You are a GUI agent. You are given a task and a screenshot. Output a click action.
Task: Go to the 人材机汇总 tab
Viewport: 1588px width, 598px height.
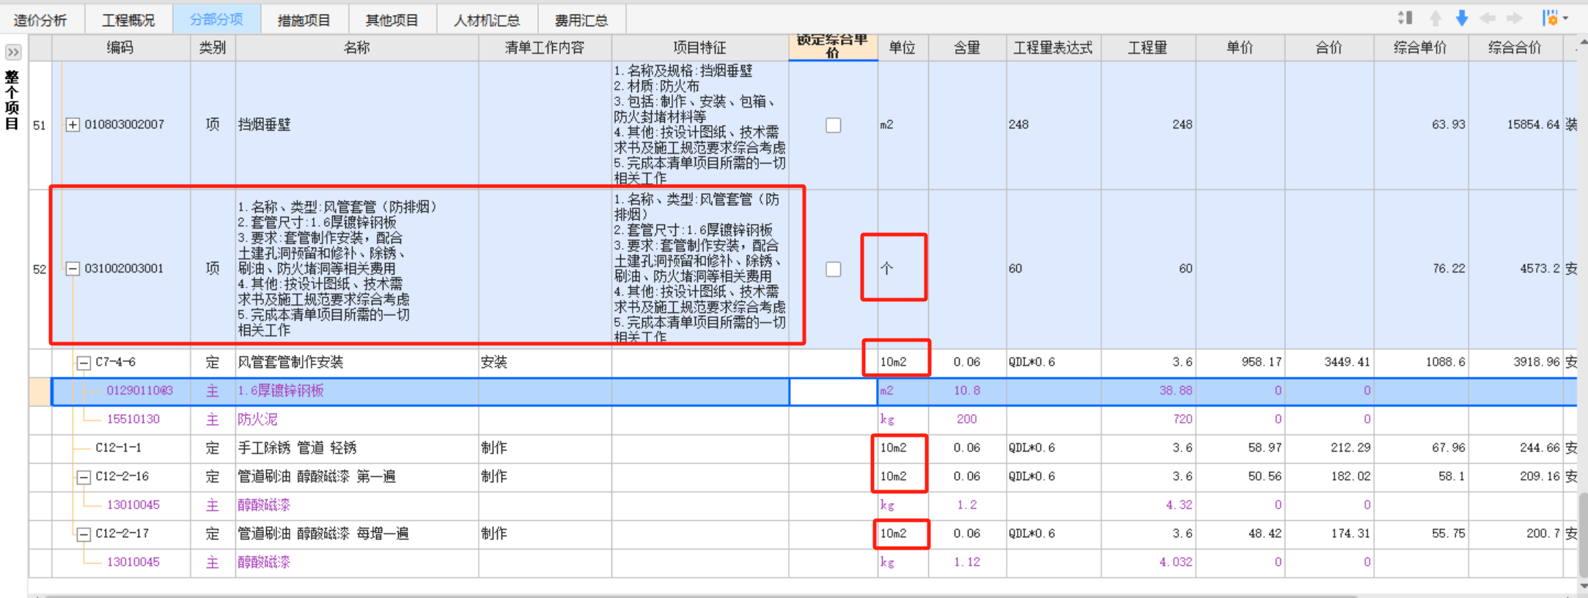pos(487,20)
